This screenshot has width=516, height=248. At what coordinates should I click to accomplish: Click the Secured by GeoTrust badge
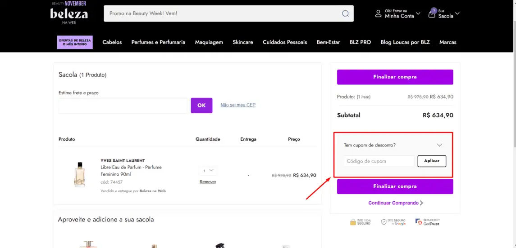click(x=428, y=222)
